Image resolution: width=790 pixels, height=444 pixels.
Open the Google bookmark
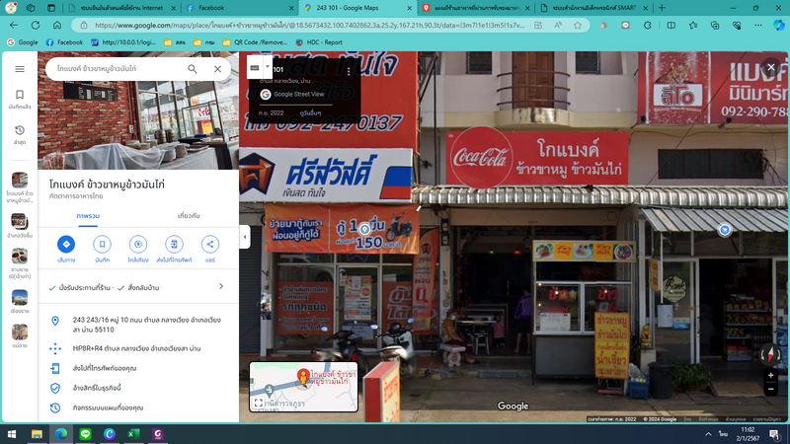(22, 42)
